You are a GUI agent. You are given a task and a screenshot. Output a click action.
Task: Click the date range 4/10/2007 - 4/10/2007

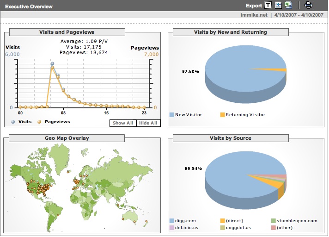299,15
